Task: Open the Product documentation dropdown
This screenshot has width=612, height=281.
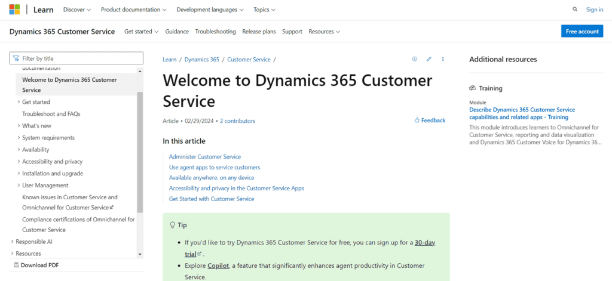Action: pos(134,10)
